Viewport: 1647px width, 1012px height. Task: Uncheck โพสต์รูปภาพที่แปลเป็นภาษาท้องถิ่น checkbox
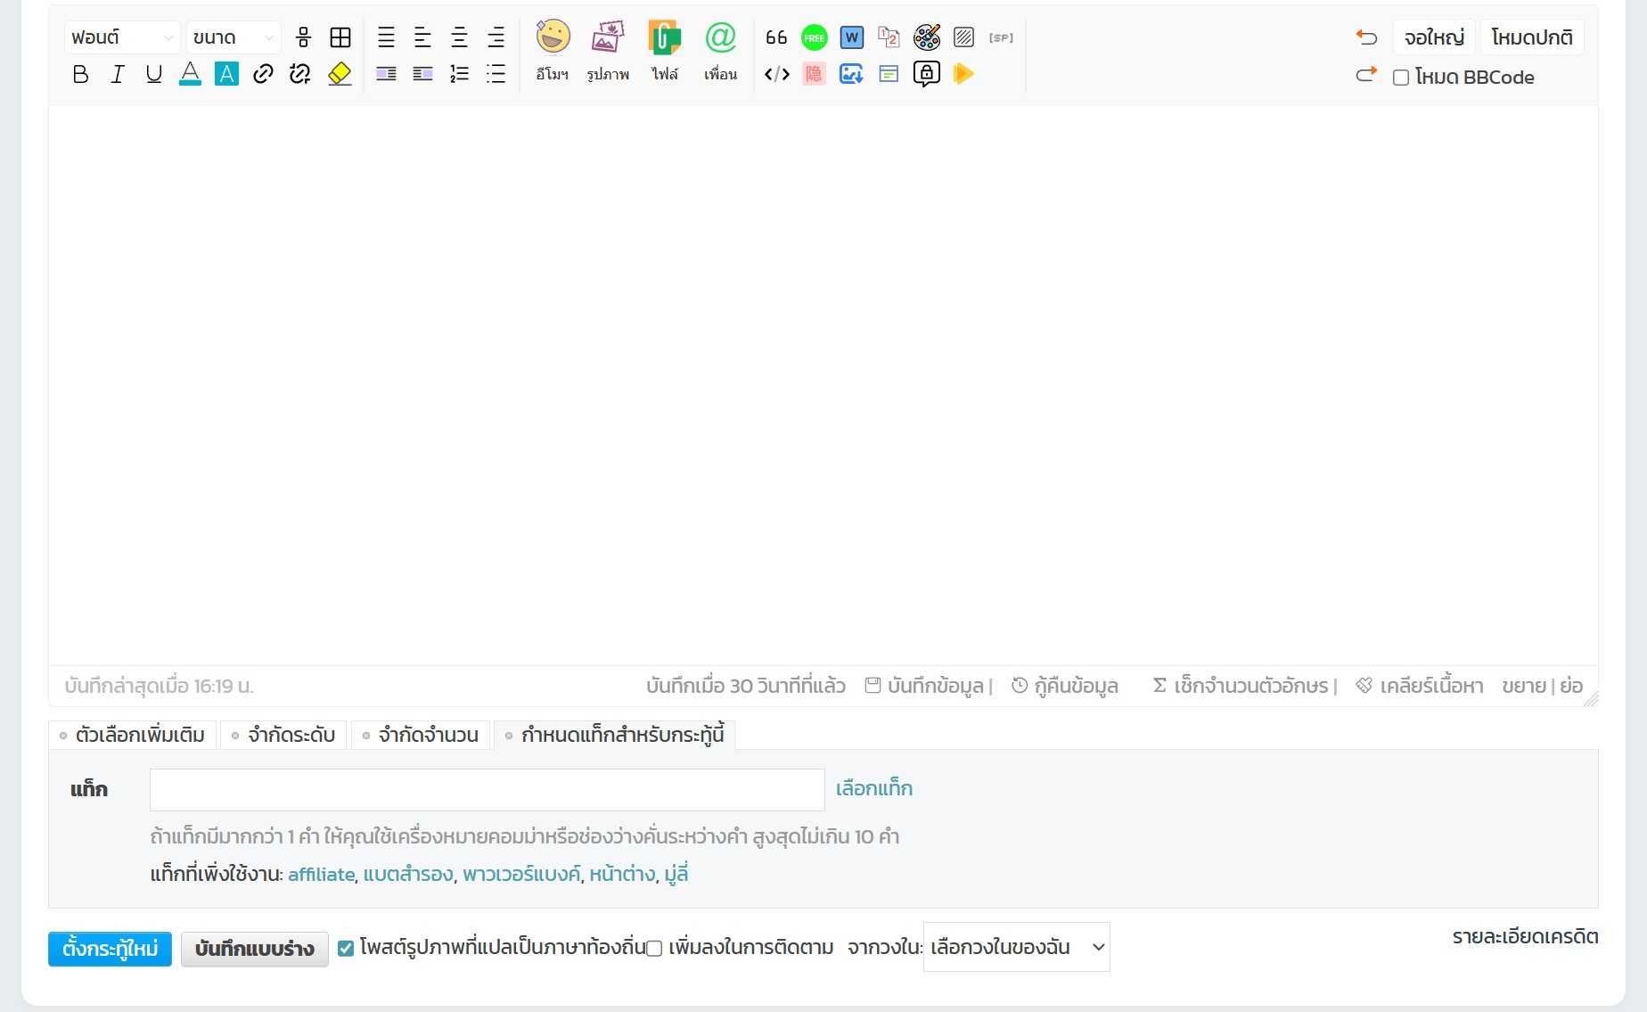pyautogui.click(x=346, y=948)
